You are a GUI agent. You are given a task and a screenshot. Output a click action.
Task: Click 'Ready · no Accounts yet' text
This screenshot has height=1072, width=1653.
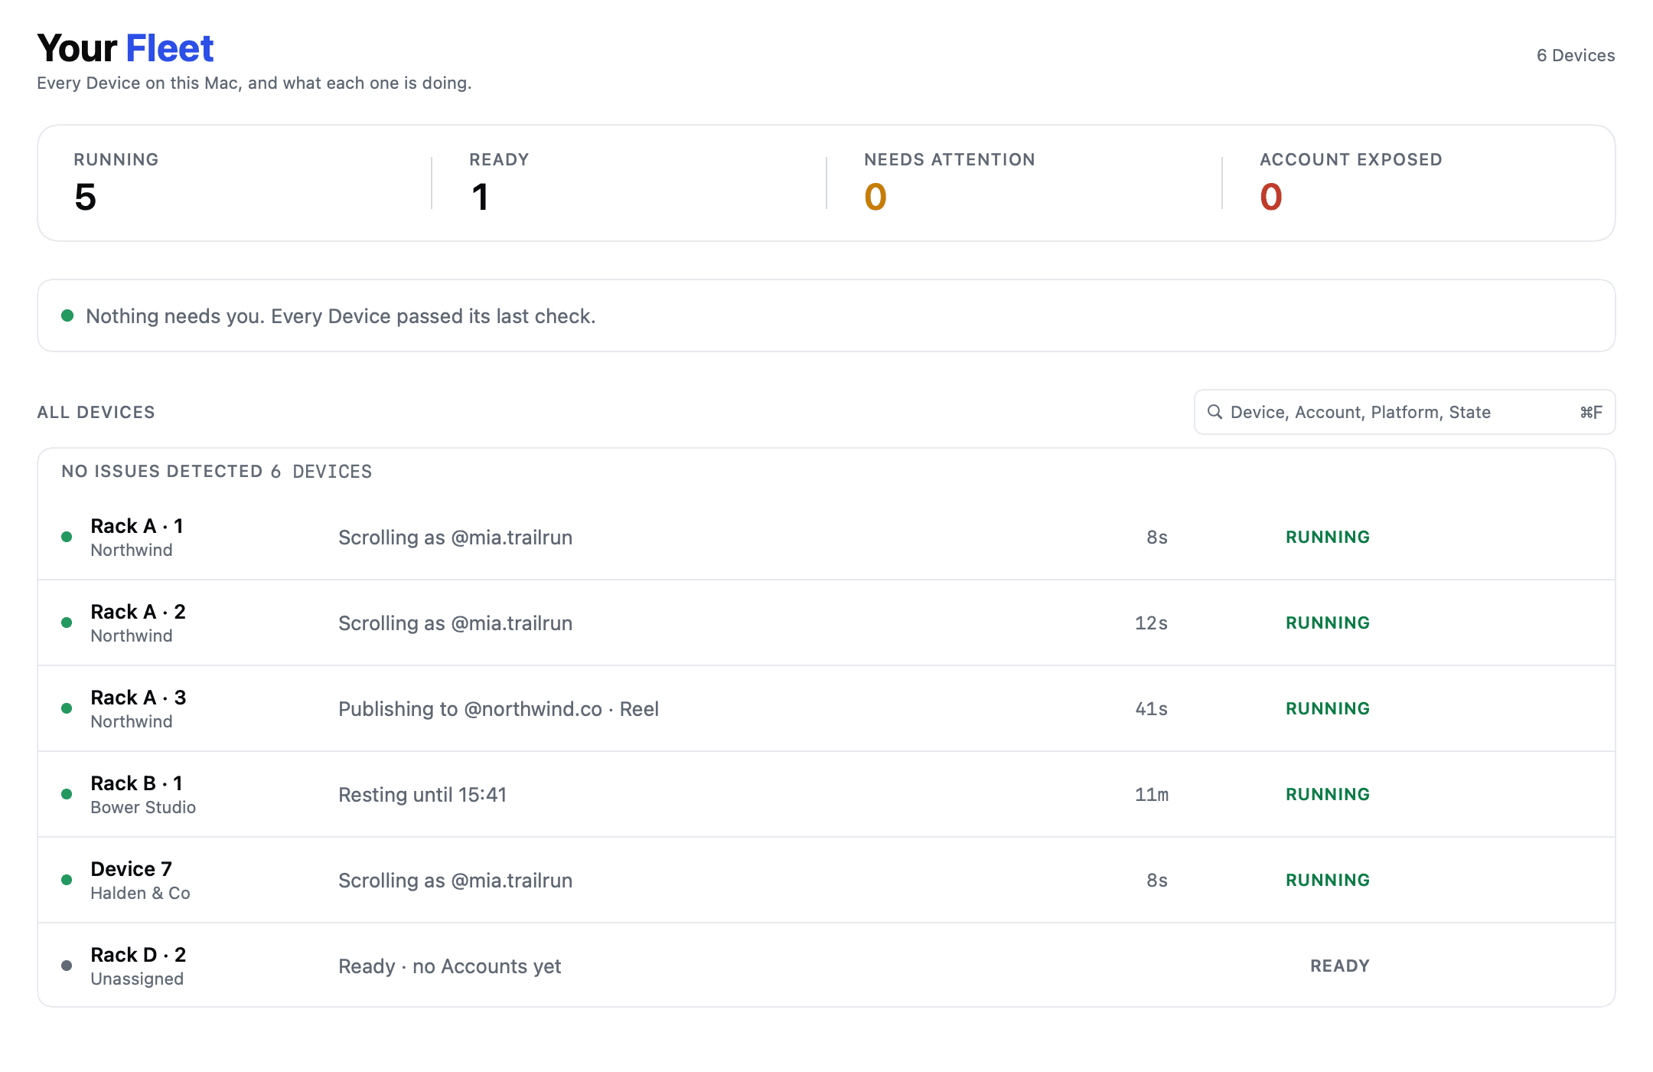(450, 966)
